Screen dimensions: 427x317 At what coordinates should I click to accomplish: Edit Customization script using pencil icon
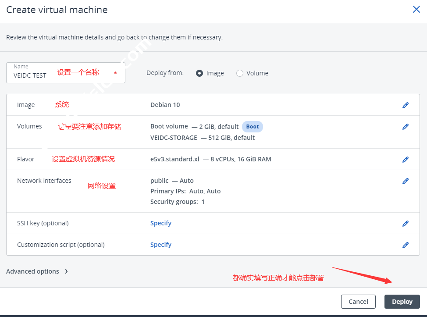(x=406, y=245)
